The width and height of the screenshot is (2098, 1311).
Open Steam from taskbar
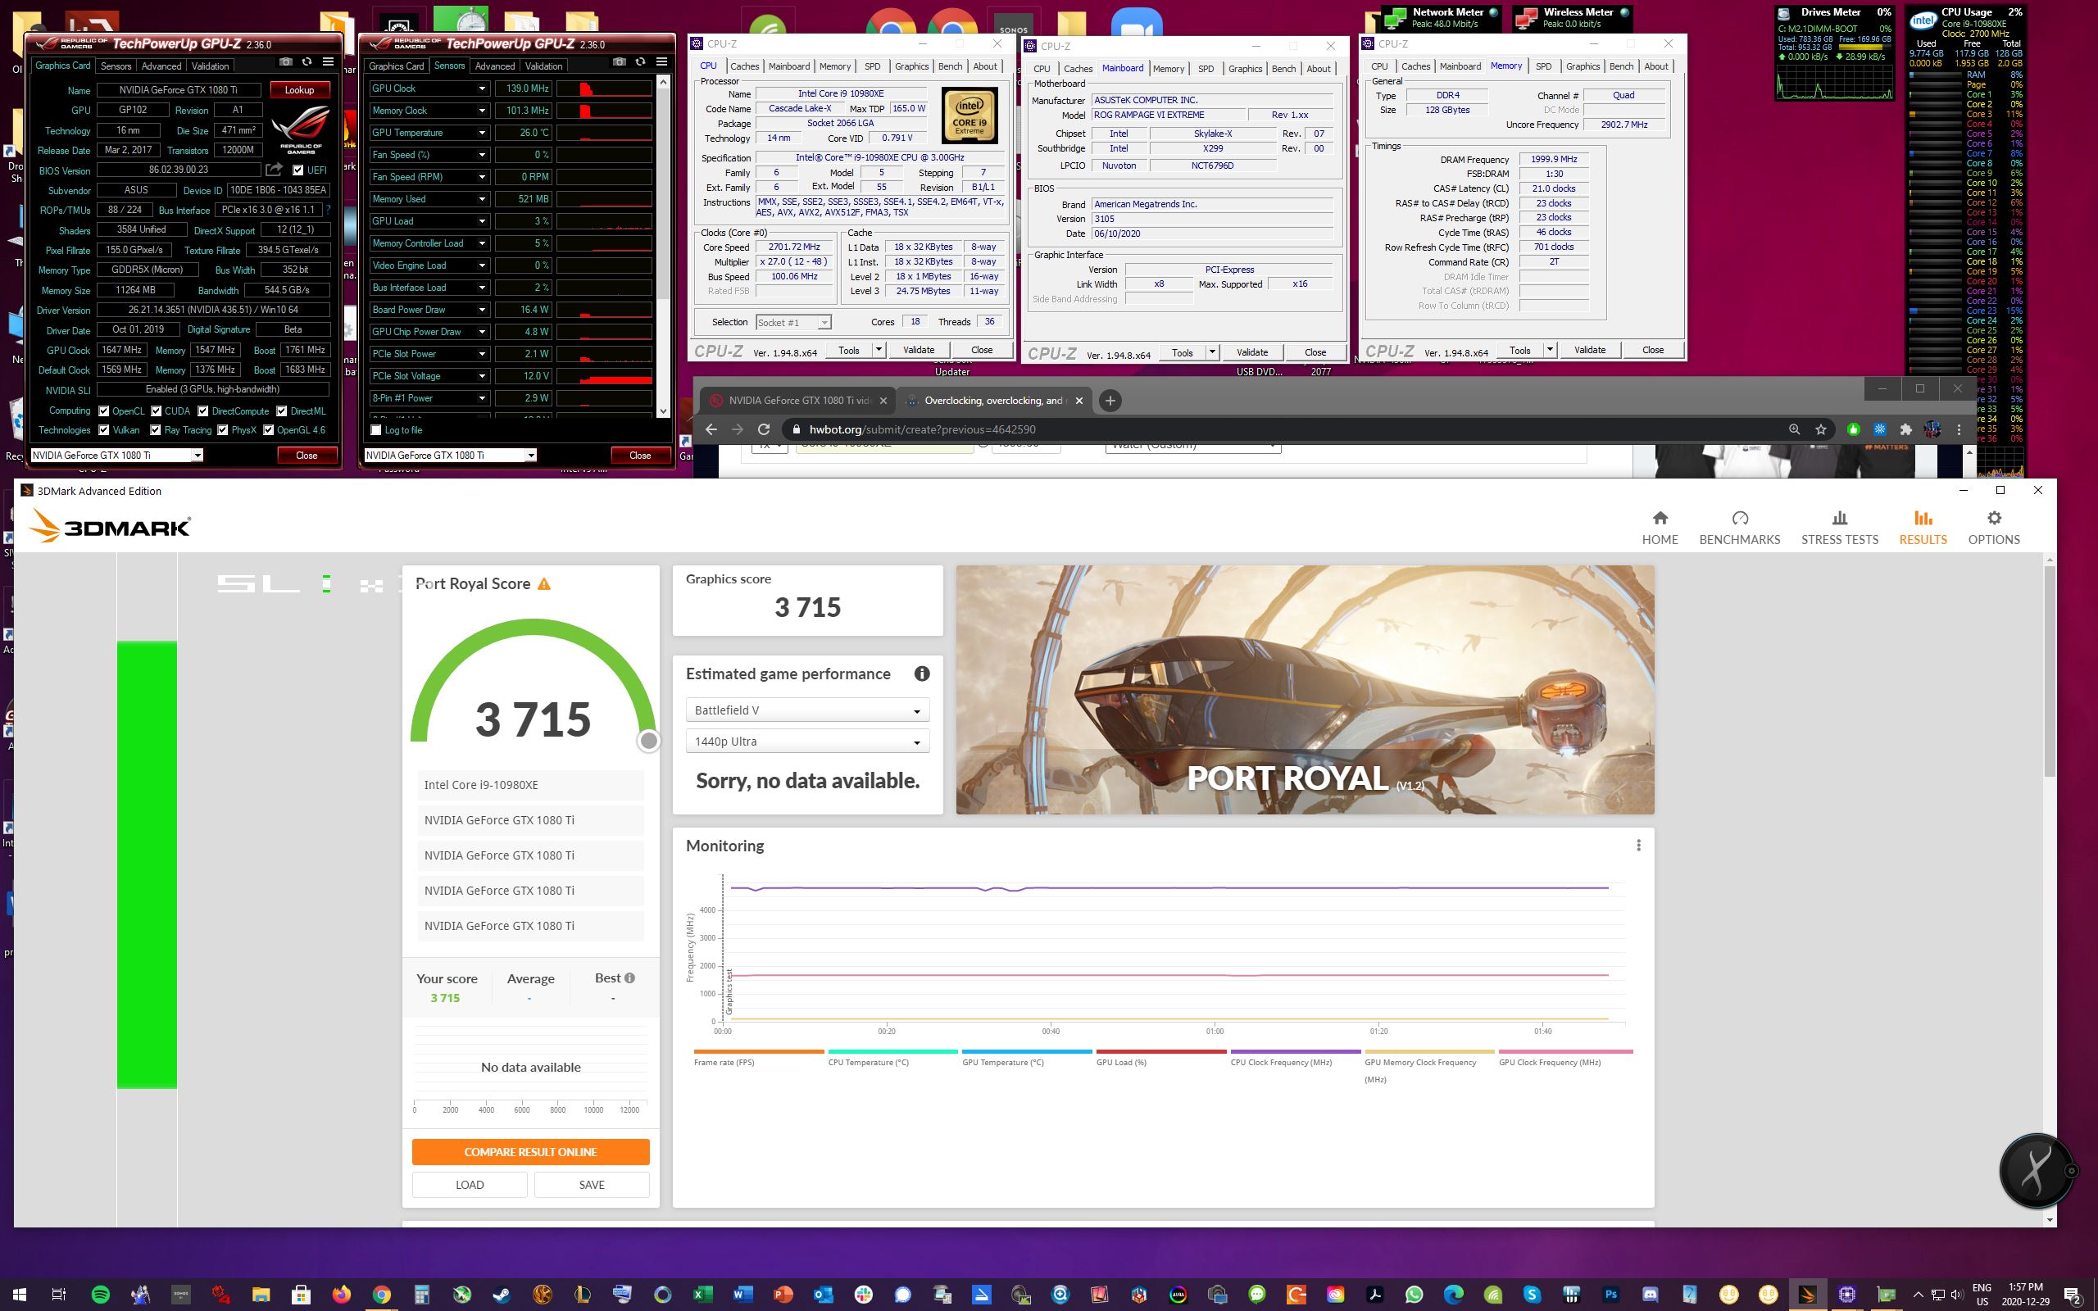tap(501, 1295)
